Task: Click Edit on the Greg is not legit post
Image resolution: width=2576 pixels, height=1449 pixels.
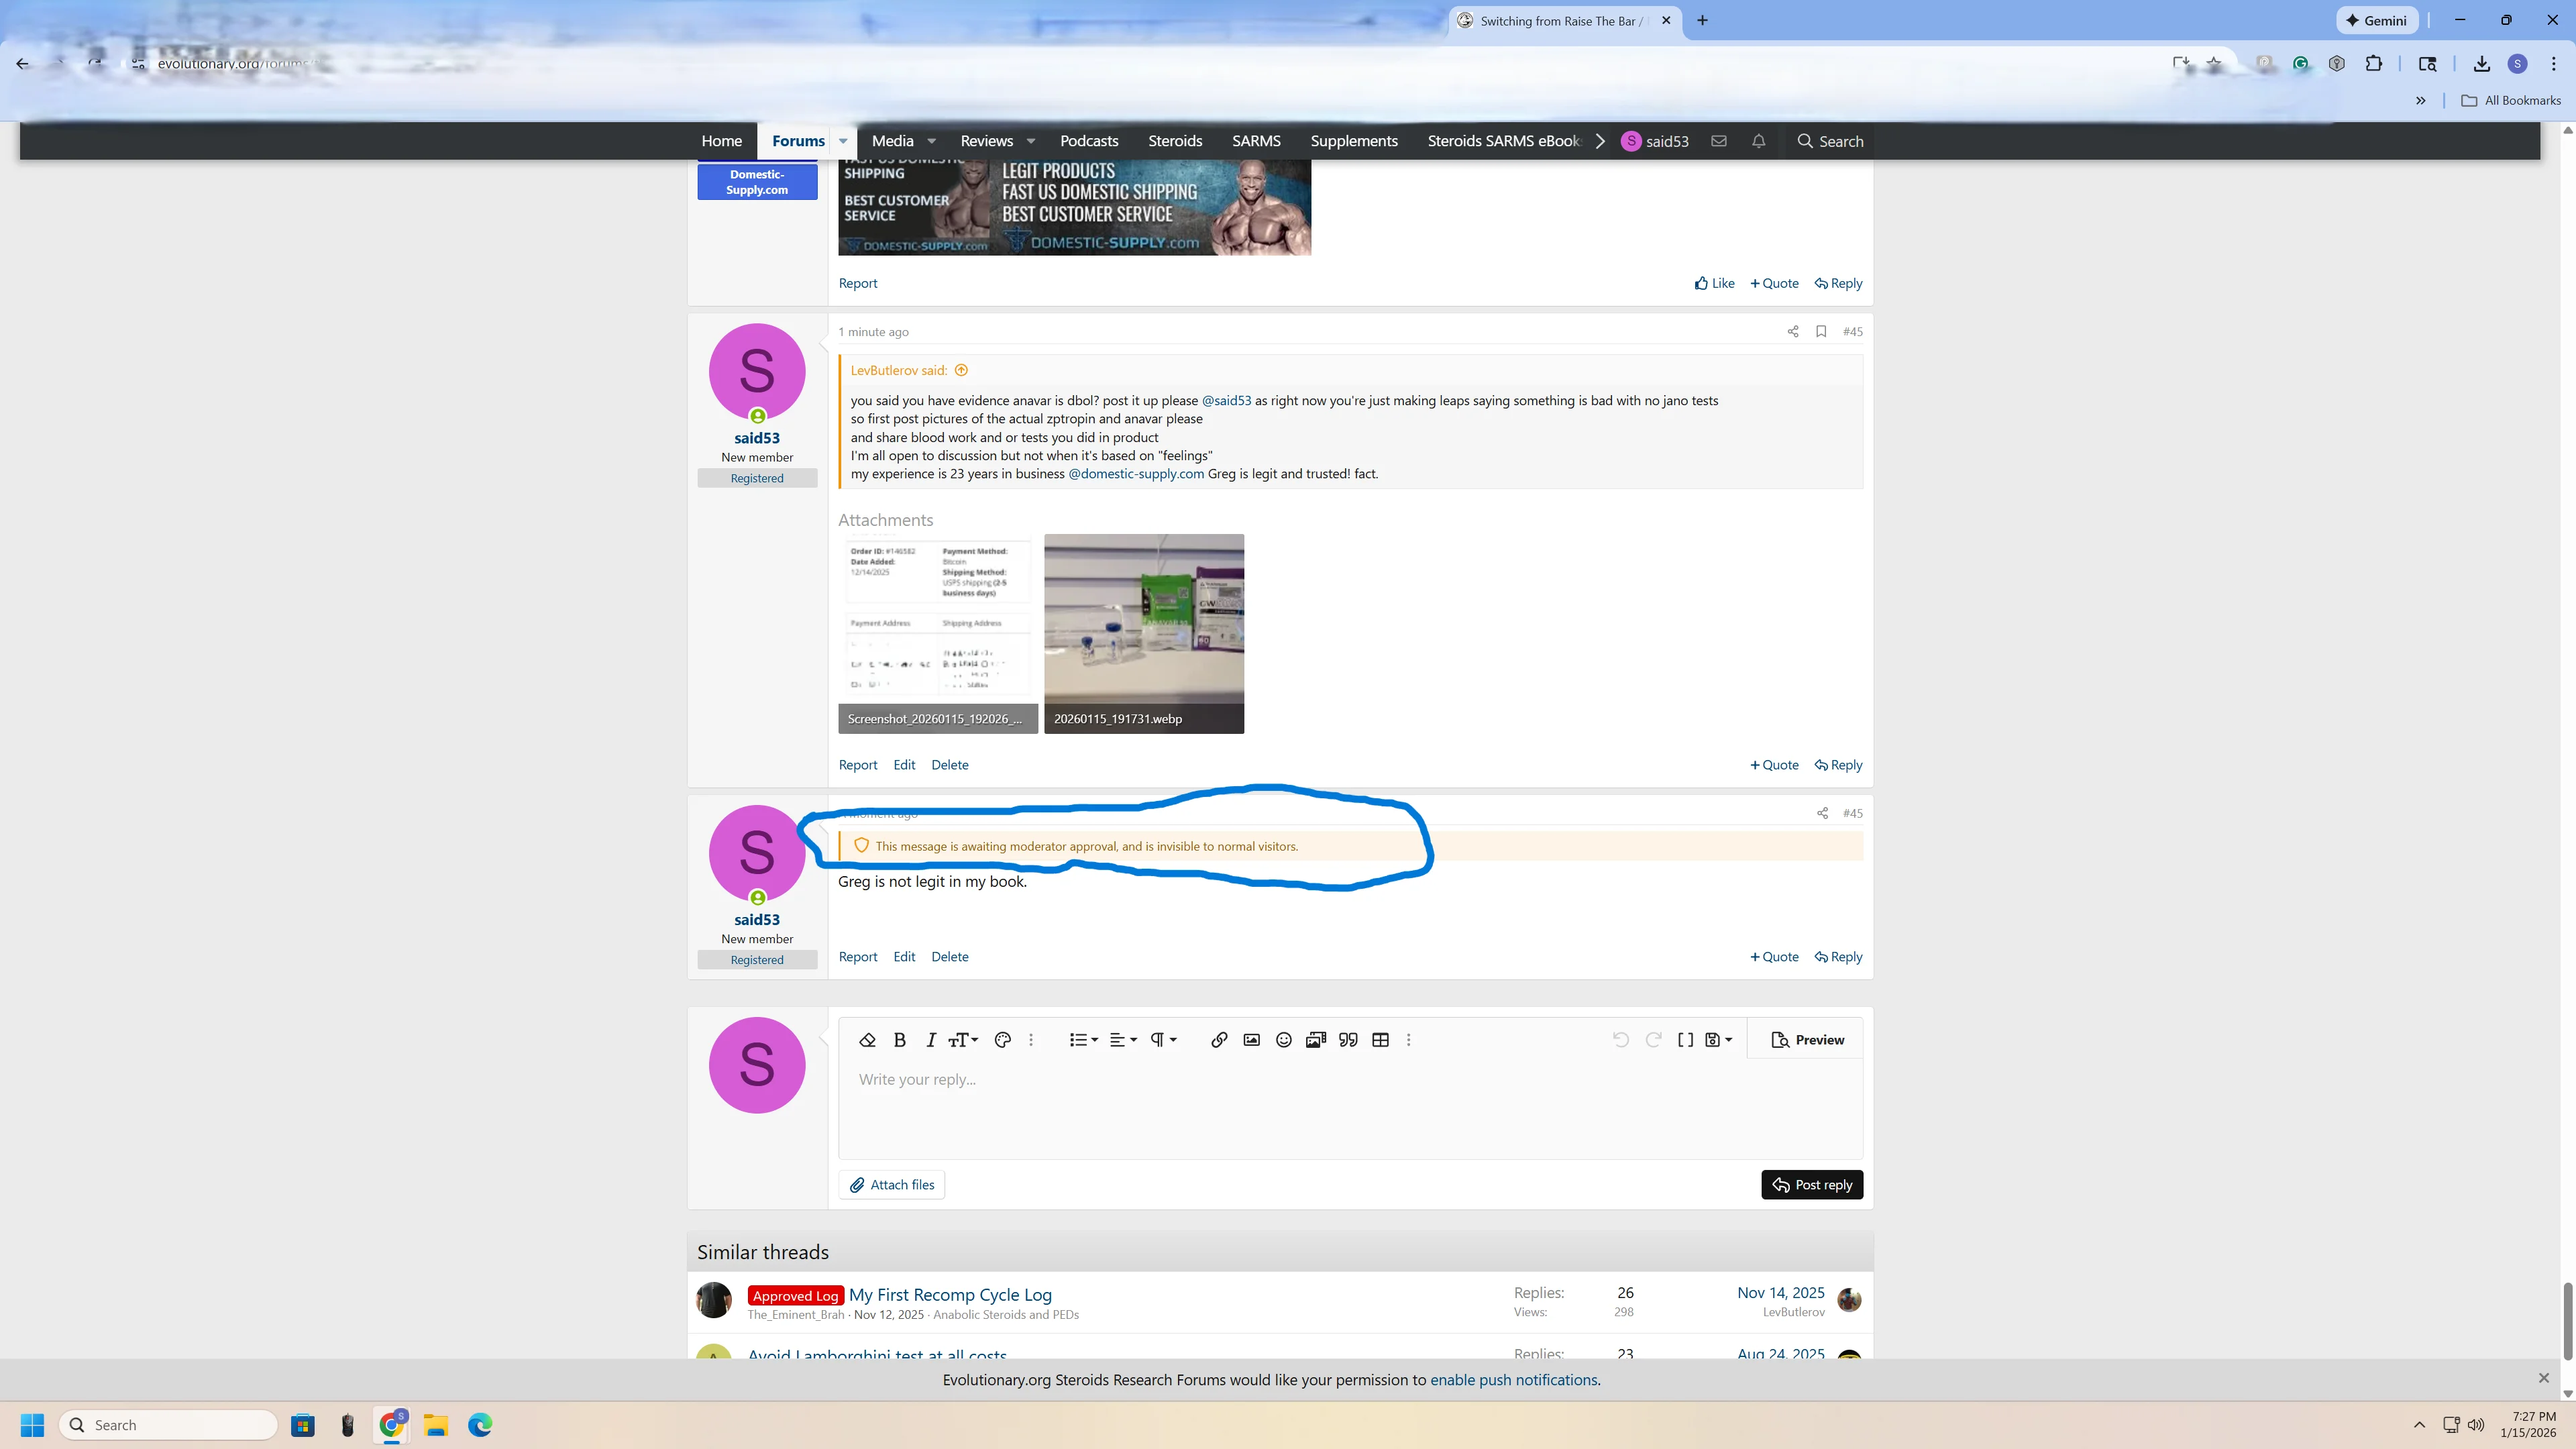Action: pos(904,957)
